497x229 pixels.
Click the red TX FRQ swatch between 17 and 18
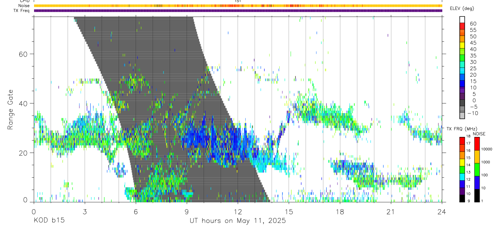click(x=462, y=140)
